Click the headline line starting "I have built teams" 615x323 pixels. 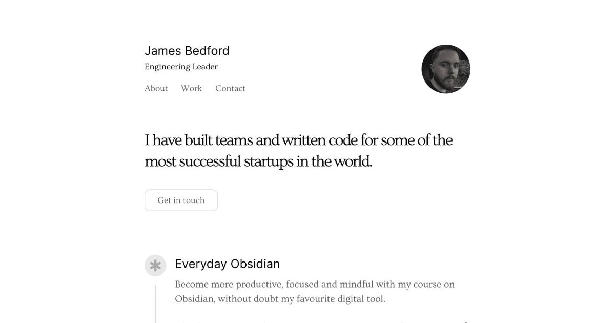tap(299, 140)
